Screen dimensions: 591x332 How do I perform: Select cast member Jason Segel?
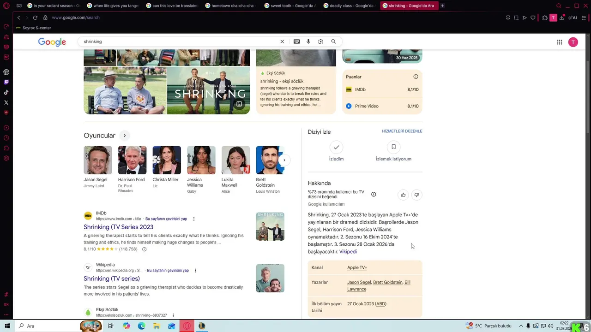pos(97,166)
